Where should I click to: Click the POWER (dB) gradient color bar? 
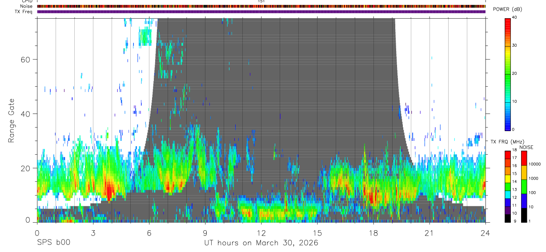(x=507, y=74)
